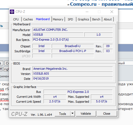Click the Max. Supported link width x4

pos(102,97)
